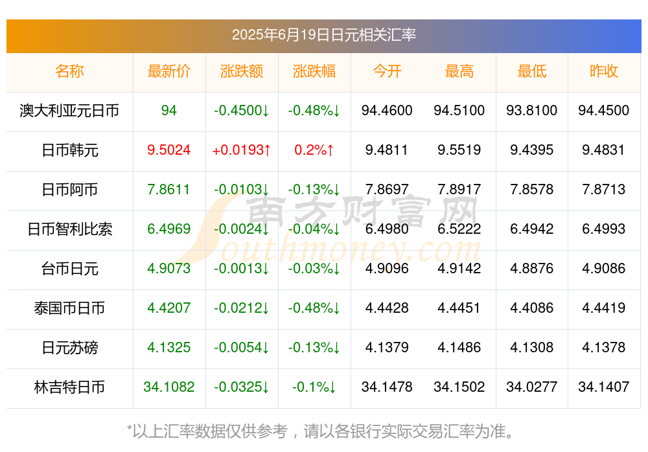The image size is (648, 452).
Task: Click latest price 4.9073
Action: [168, 269]
